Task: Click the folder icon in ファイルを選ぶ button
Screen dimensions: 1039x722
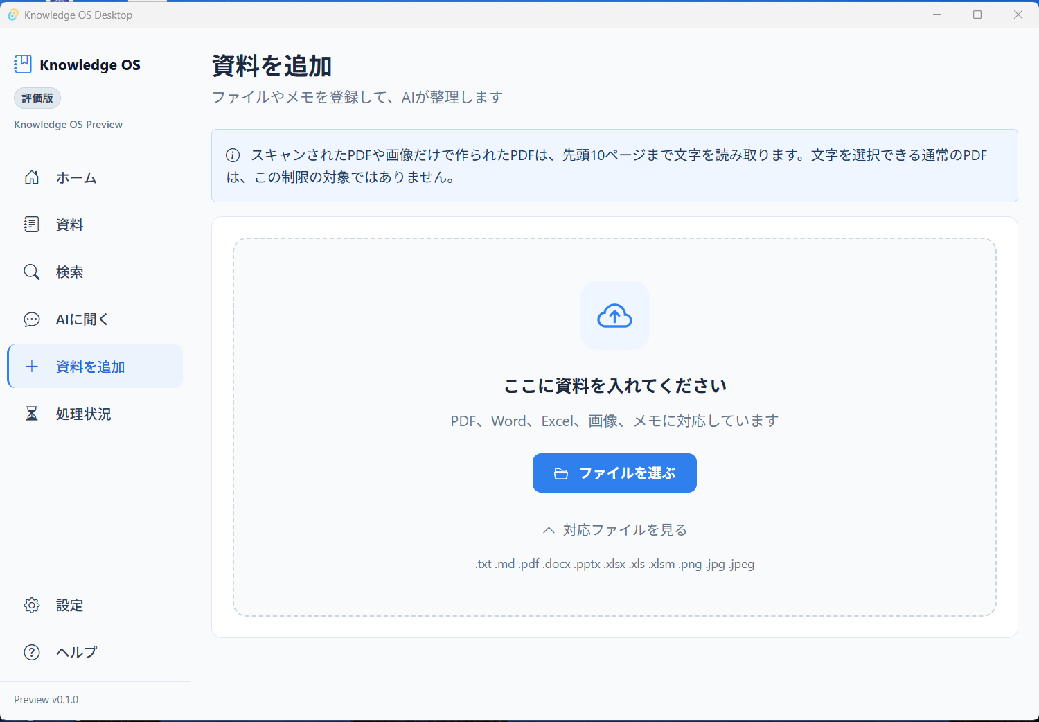Action: tap(561, 473)
